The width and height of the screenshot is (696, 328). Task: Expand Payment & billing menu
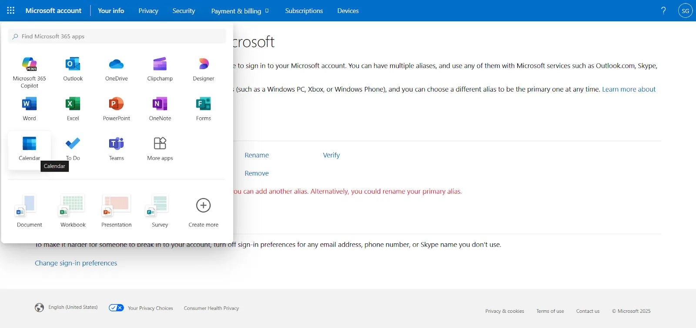click(240, 11)
